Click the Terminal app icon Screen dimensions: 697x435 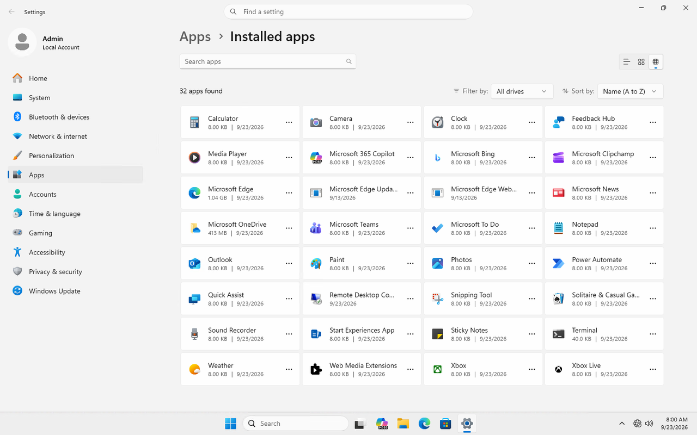(x=558, y=334)
